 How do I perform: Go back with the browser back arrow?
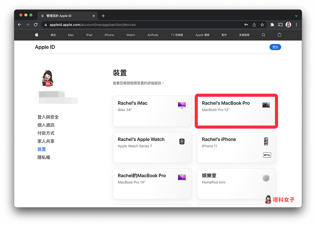(19, 25)
